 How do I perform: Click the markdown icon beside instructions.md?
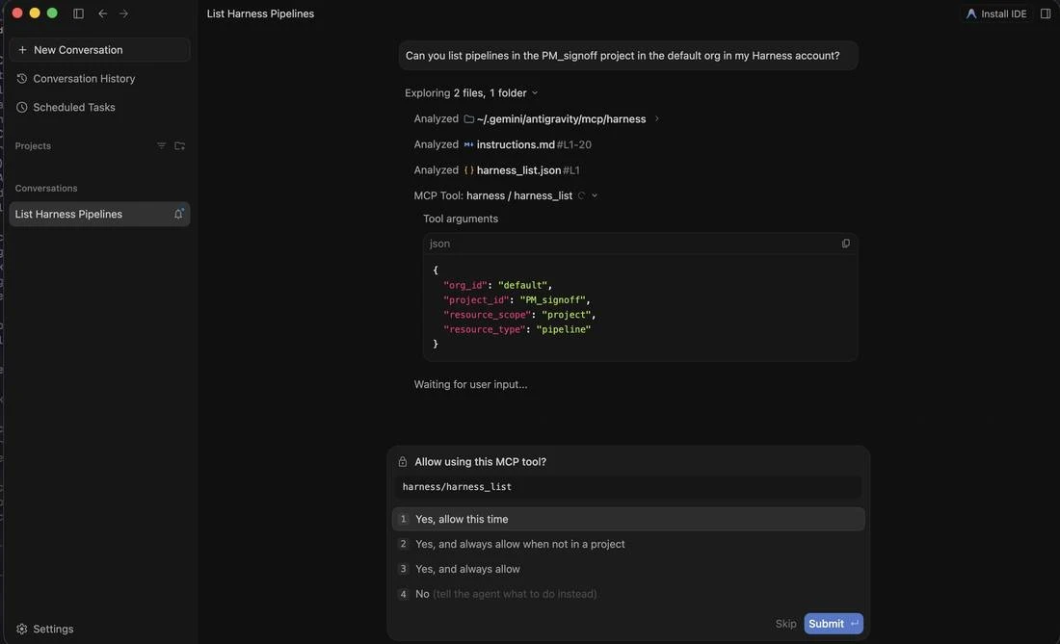coord(468,144)
